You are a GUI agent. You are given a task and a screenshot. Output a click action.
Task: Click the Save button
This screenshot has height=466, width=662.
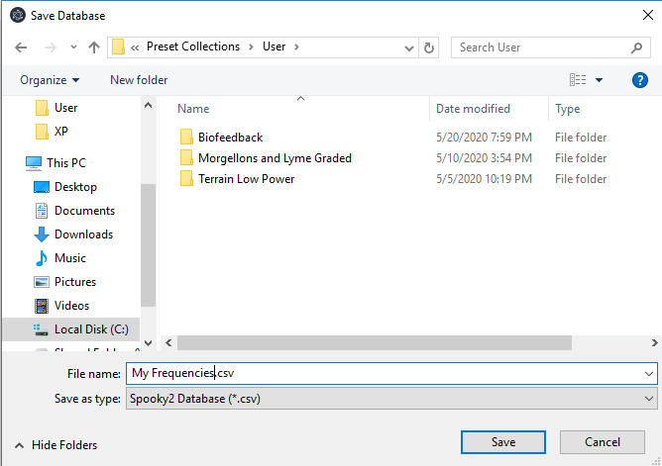point(502,441)
